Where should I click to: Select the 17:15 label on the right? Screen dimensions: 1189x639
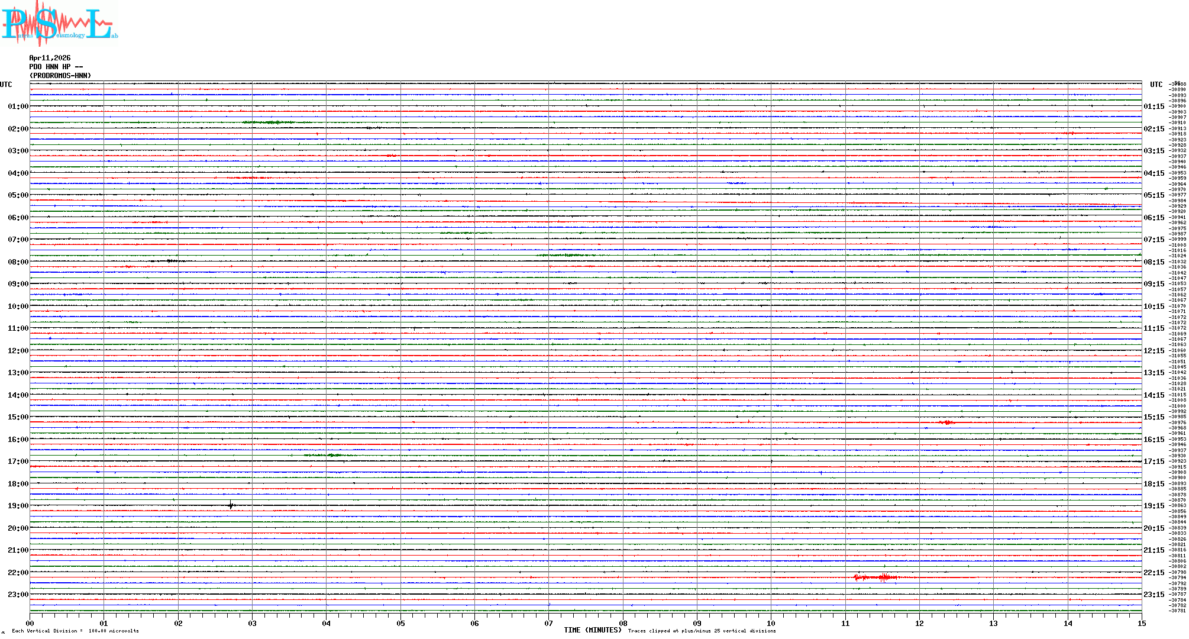1154,461
